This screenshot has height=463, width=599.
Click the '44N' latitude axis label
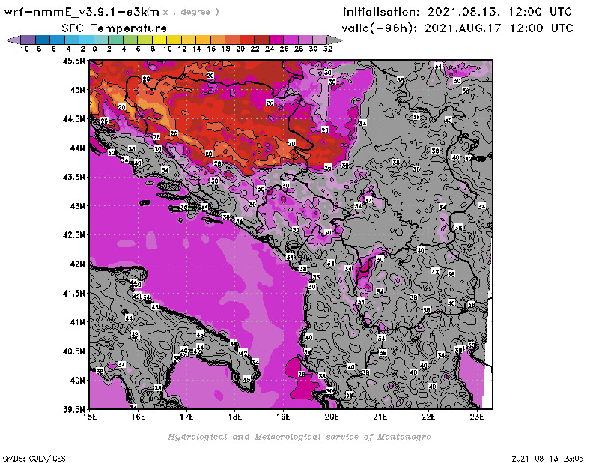point(77,148)
